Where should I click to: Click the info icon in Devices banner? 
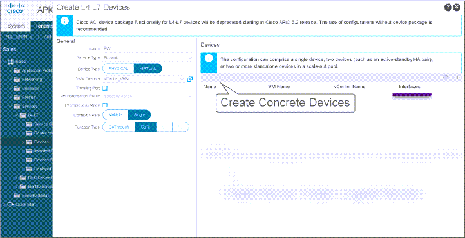point(209,59)
